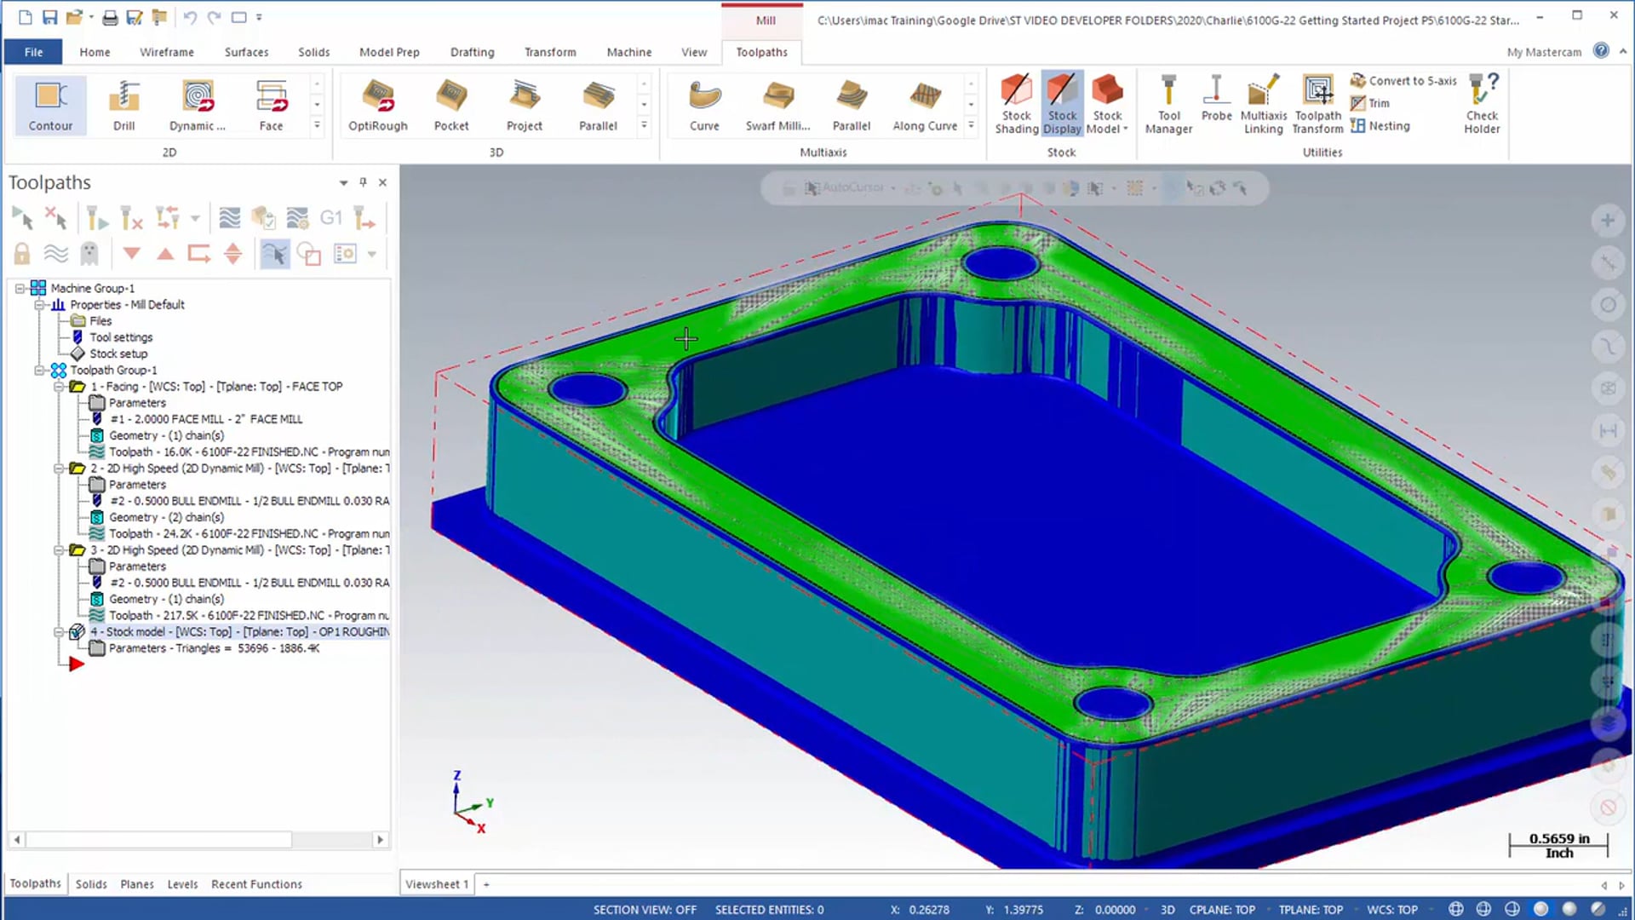The width and height of the screenshot is (1635, 920).
Task: Click the Backplot selected operations icon
Action: 229,219
